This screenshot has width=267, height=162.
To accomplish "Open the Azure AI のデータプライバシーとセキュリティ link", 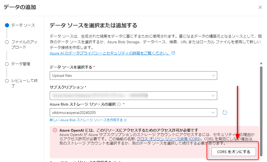I will [110, 53].
